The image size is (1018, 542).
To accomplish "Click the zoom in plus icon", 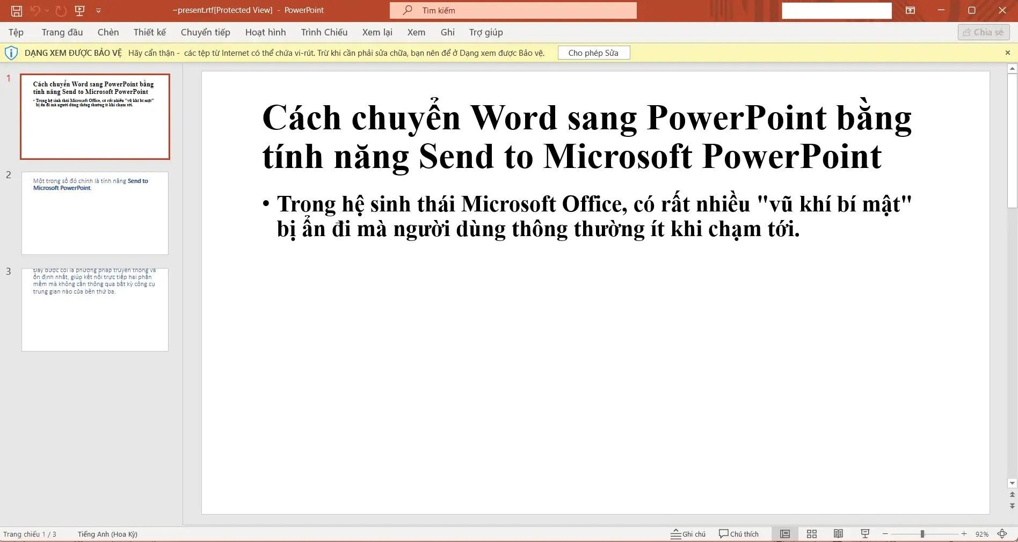I will click(964, 534).
